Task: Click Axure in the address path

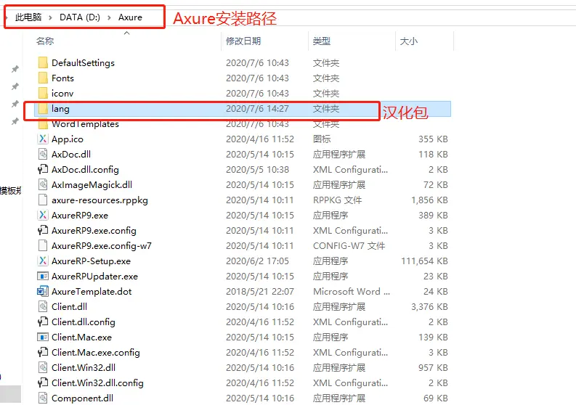Action: click(130, 17)
